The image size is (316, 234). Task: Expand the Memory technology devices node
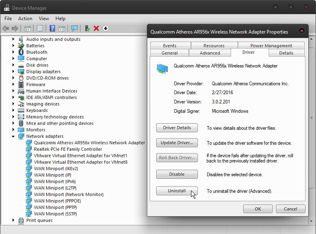point(13,117)
